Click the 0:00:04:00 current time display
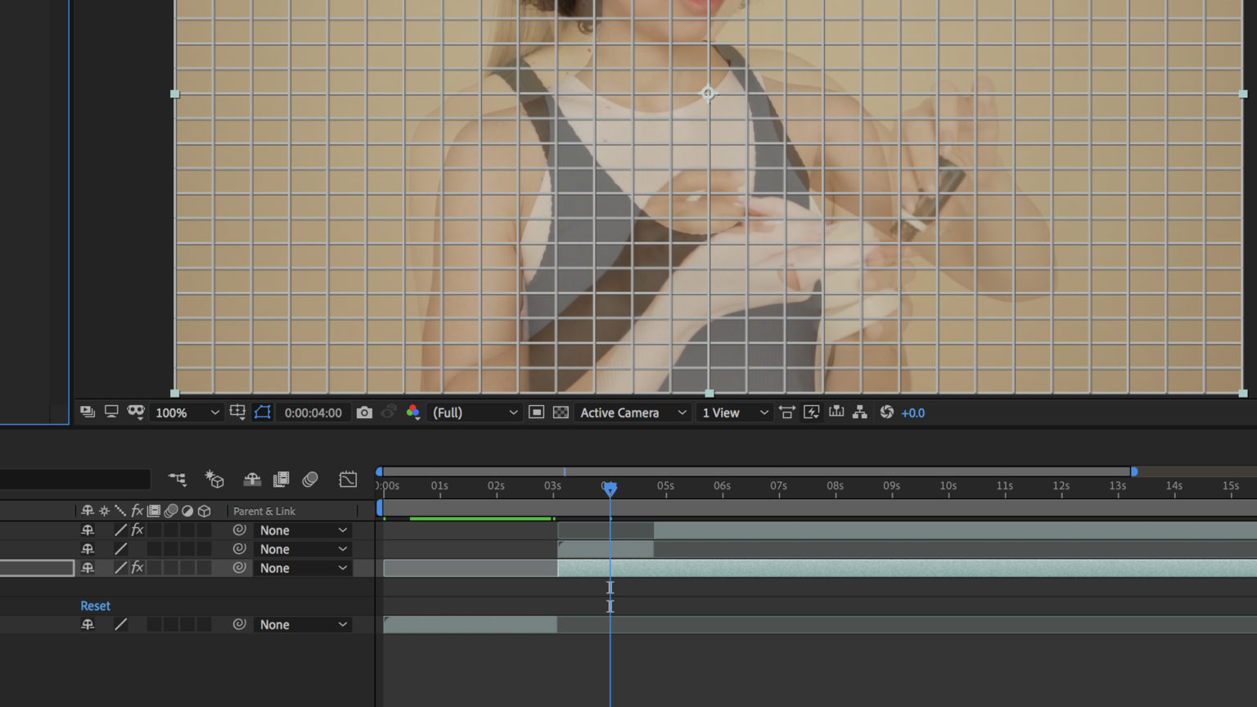Image resolution: width=1257 pixels, height=707 pixels. 313,413
